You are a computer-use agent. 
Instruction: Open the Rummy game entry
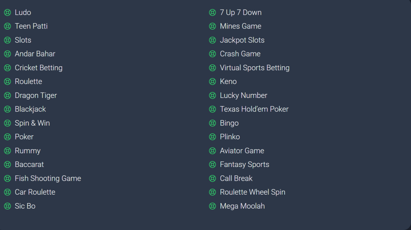click(28, 151)
